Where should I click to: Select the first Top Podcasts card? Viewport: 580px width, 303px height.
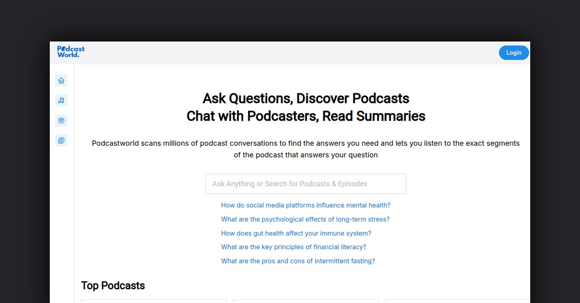point(153,301)
